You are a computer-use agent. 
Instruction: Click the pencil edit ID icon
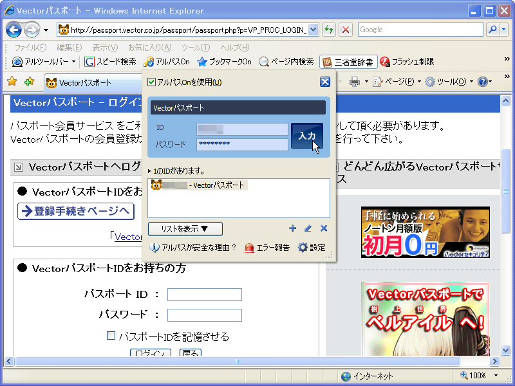pos(308,228)
